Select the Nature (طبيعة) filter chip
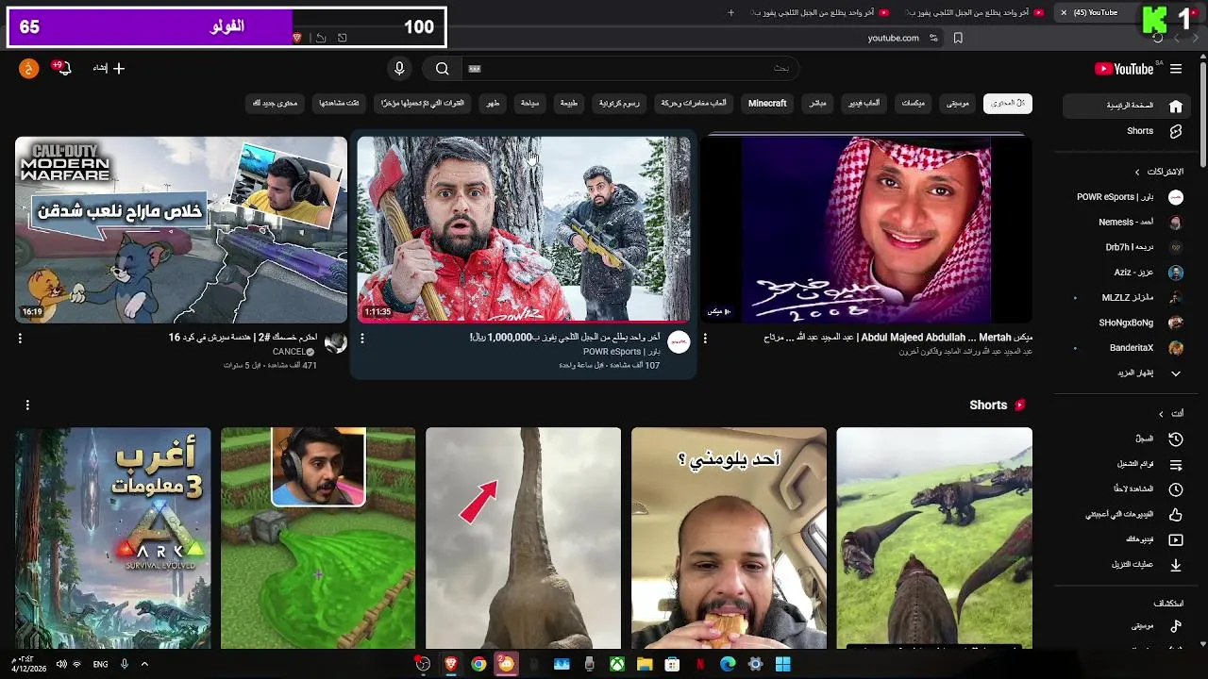The height and width of the screenshot is (679, 1208). click(x=569, y=103)
